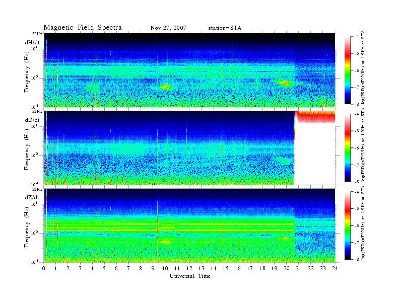Image resolution: width=399 pixels, height=308 pixels.
Task: Click hour 1 on the time axis
Action: pyautogui.click(x=56, y=268)
